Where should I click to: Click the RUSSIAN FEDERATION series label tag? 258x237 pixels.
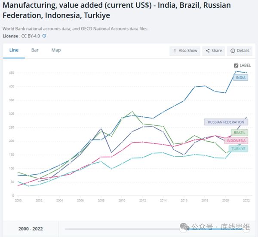(226, 122)
